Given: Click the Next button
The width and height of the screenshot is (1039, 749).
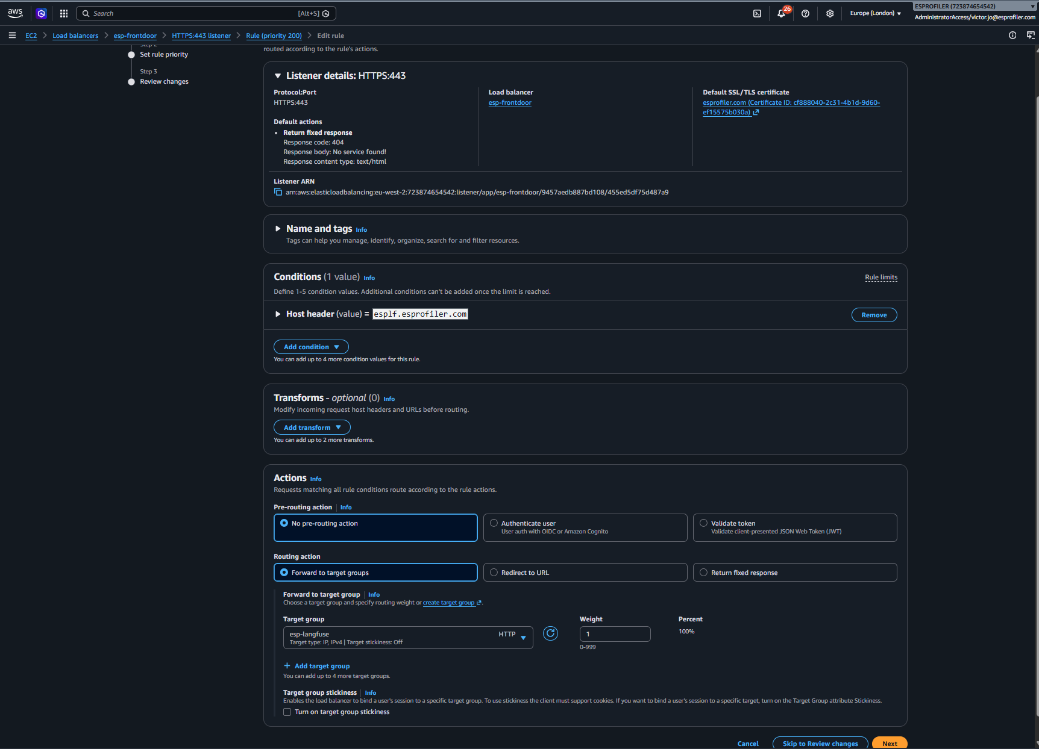Looking at the screenshot, I should point(890,744).
